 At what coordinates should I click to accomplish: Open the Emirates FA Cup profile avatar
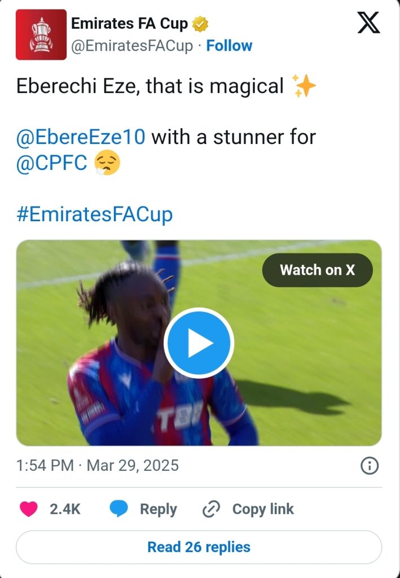coord(41,34)
